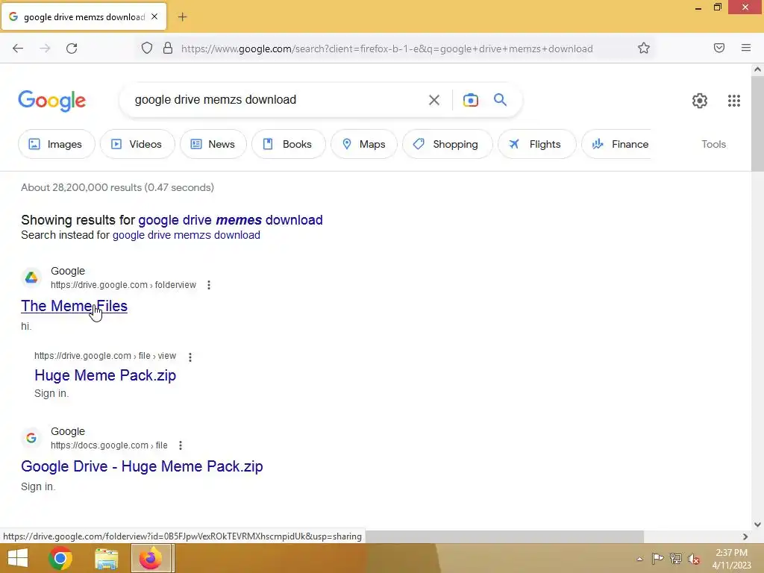Open the Action Center flag tray icon
The height and width of the screenshot is (573, 764).
657,558
